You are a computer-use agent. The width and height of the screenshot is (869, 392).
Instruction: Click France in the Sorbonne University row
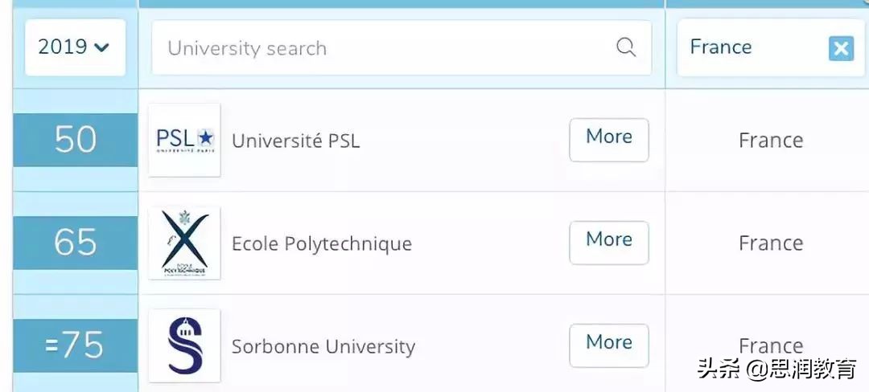(770, 345)
